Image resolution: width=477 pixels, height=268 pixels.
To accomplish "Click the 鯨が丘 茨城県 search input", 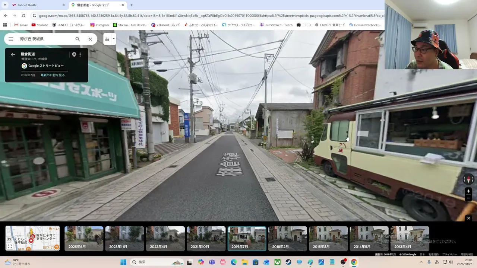I will [45, 39].
